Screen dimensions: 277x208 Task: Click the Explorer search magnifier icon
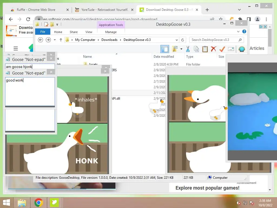coord(240,40)
